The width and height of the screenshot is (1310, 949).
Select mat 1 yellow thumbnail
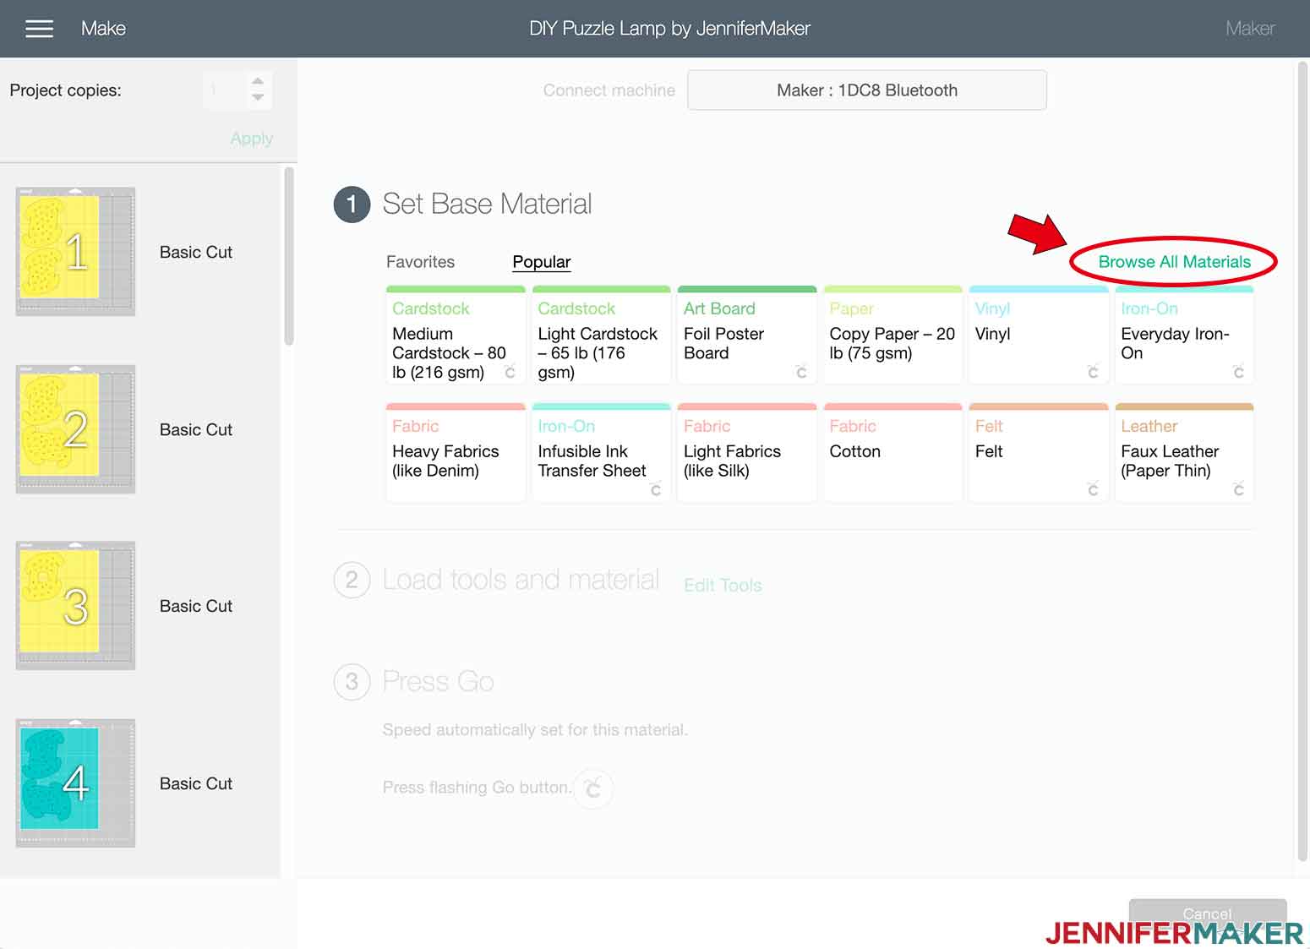click(x=75, y=252)
